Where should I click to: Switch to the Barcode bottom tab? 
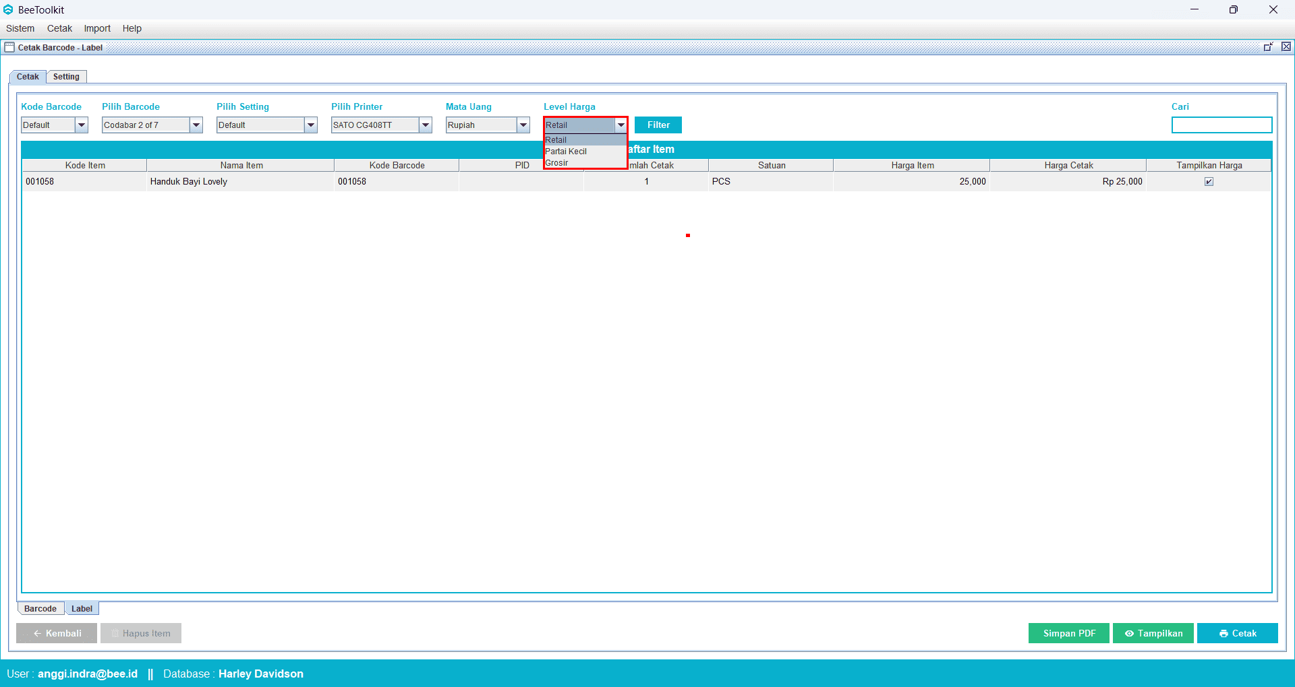tap(40, 608)
